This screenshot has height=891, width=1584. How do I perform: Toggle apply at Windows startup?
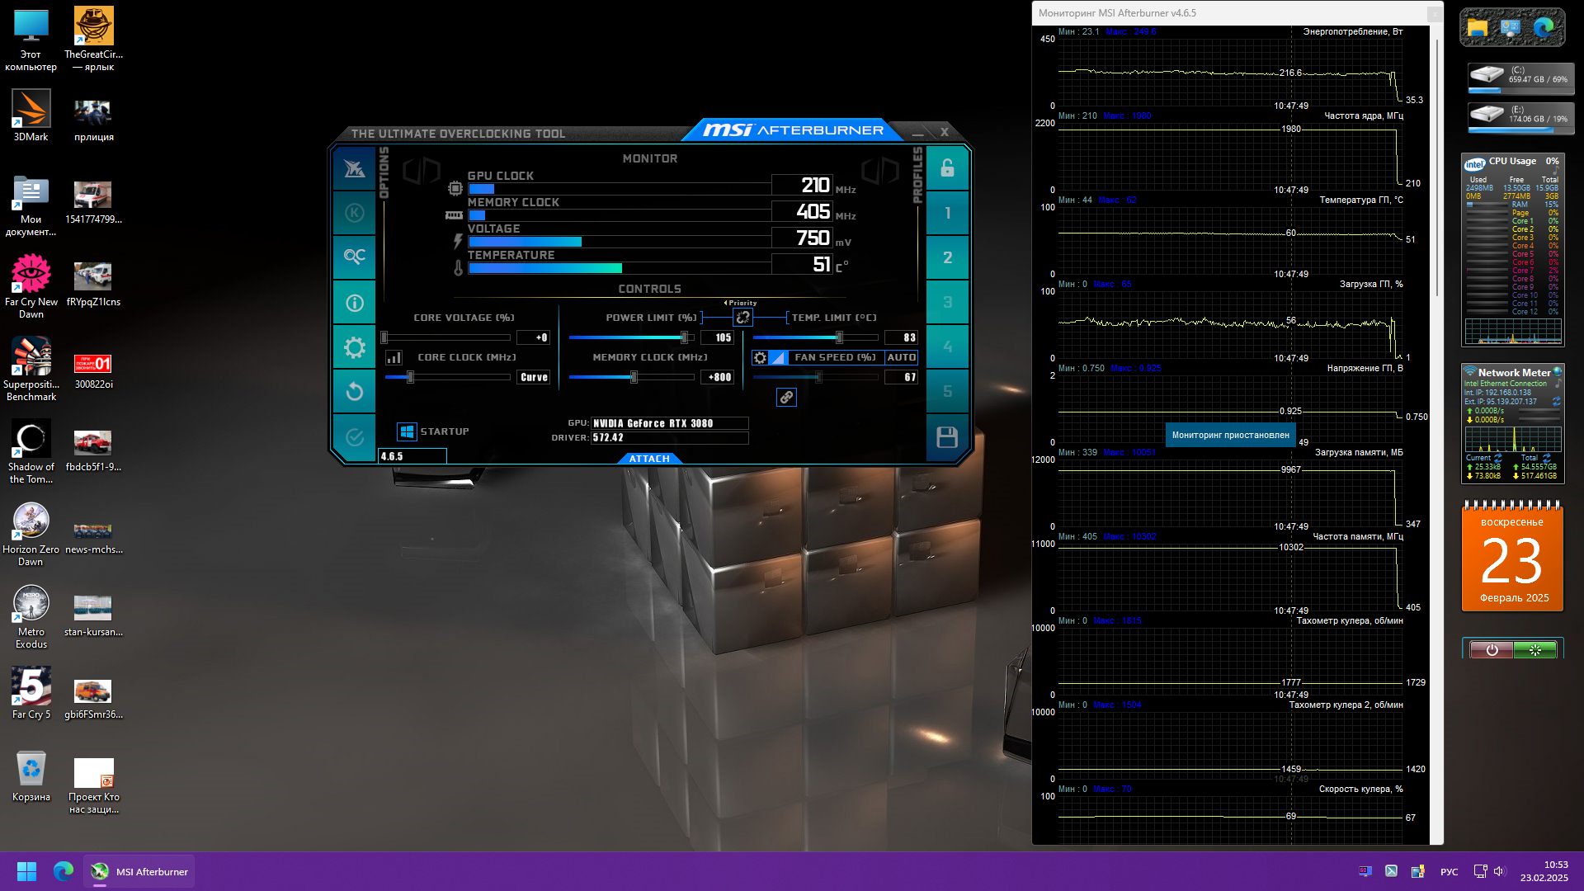pos(407,431)
